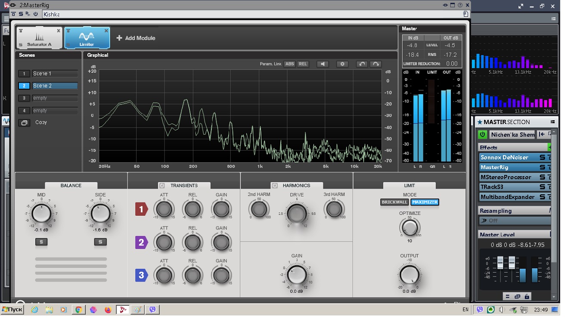Select transient band 2 marker
The image size is (574, 323).
click(x=141, y=242)
